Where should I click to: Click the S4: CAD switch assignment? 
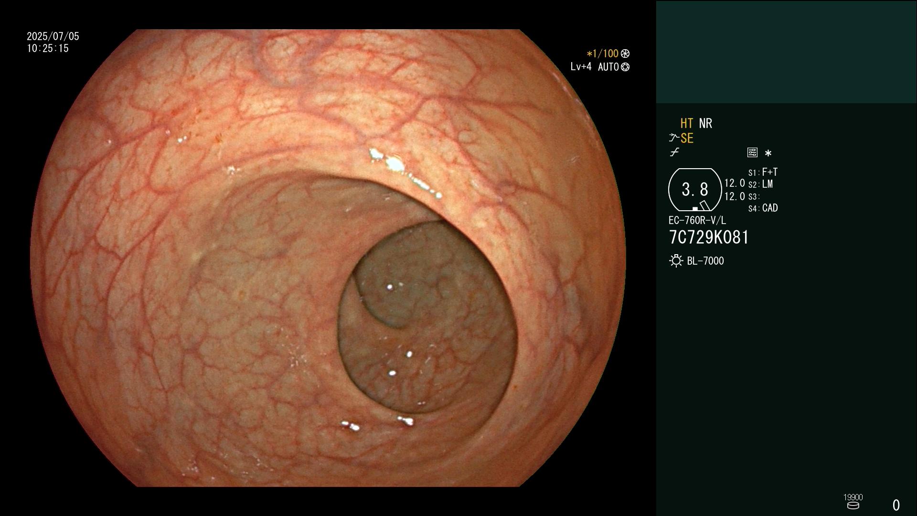[763, 208]
